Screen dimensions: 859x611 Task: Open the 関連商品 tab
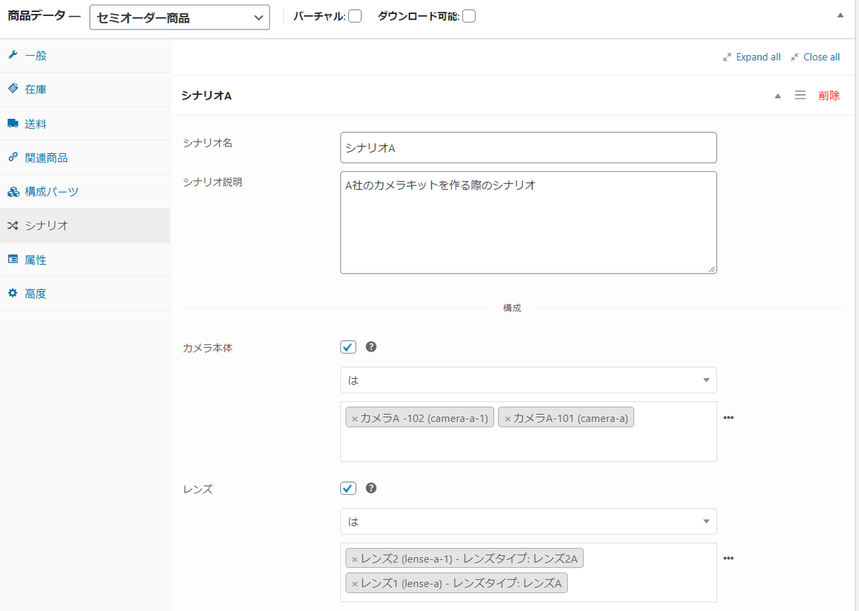85,158
